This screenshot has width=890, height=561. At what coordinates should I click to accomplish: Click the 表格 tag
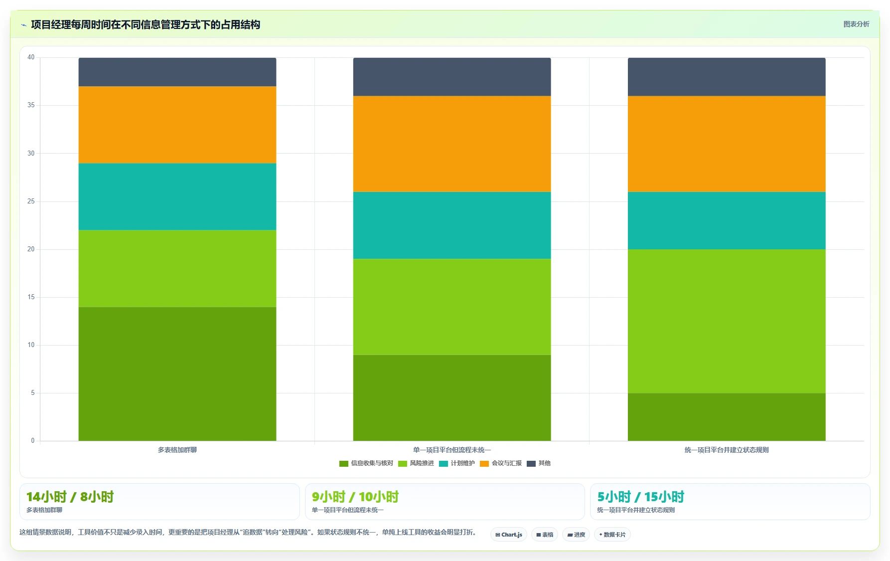(x=545, y=535)
